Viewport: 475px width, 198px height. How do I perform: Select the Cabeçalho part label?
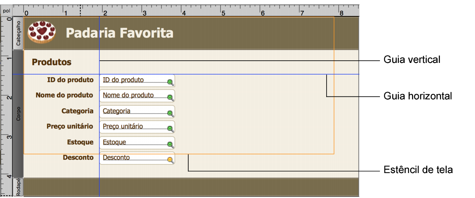click(x=18, y=33)
